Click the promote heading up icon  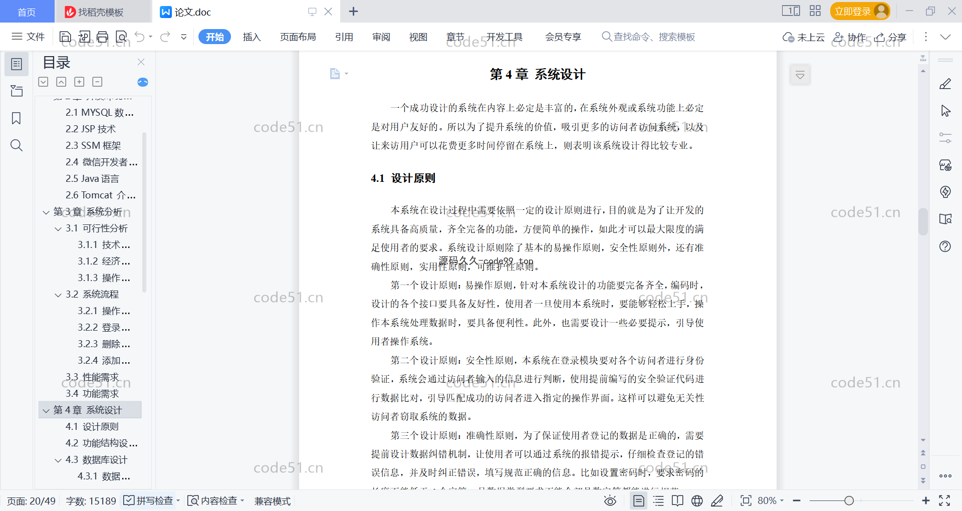tap(61, 82)
